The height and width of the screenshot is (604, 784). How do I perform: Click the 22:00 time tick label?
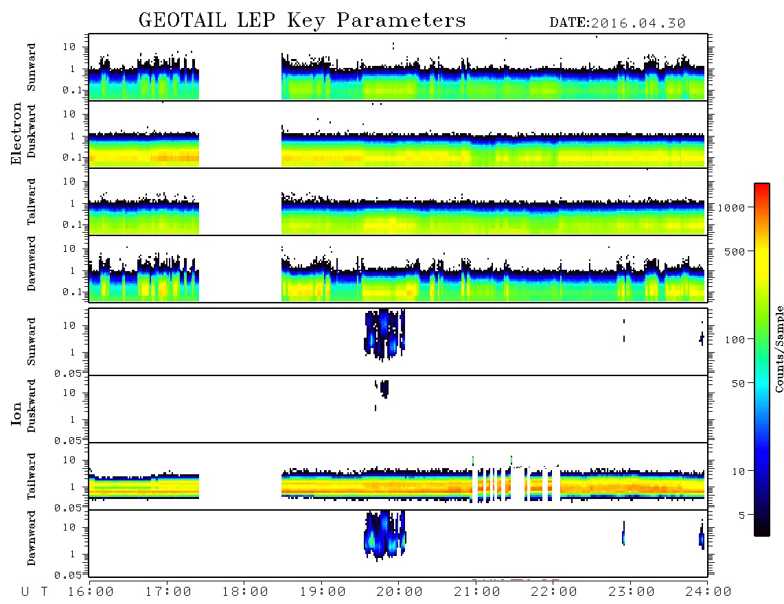(554, 592)
